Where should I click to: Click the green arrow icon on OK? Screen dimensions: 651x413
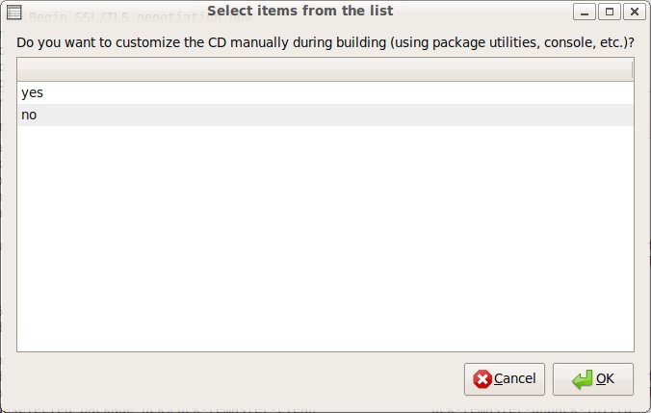pos(582,379)
